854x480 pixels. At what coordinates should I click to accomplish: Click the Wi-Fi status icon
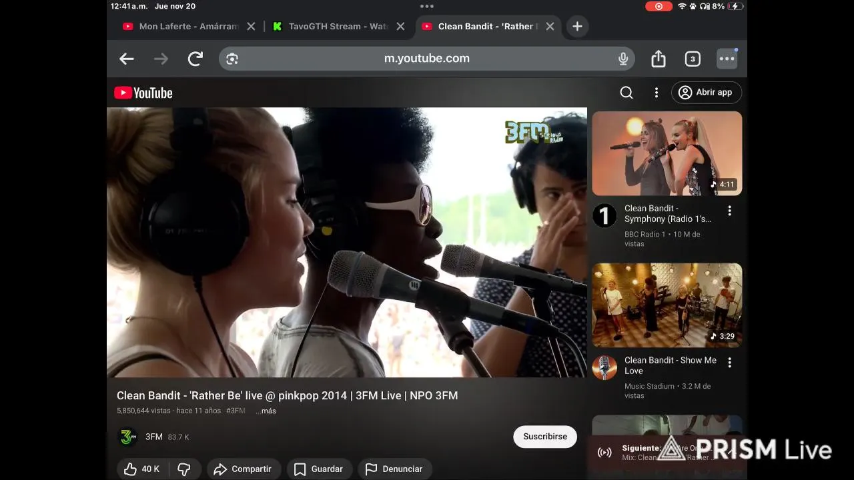[x=682, y=6]
